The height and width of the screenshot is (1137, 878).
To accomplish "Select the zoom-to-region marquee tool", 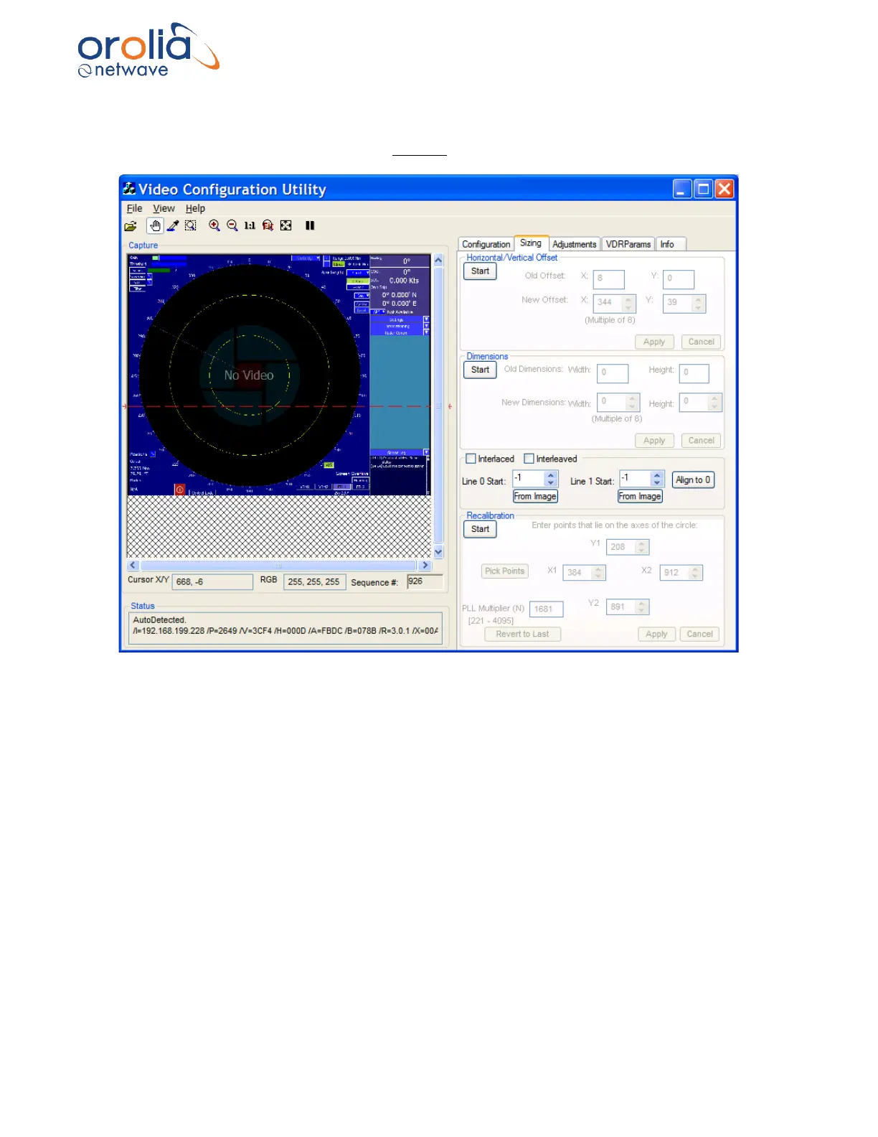I will tap(191, 226).
